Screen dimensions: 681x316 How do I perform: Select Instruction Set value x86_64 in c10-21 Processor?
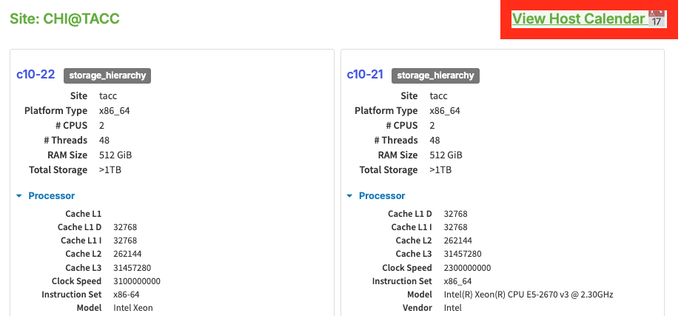click(x=457, y=281)
